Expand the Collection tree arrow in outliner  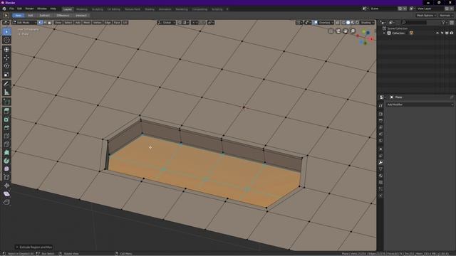coord(384,33)
